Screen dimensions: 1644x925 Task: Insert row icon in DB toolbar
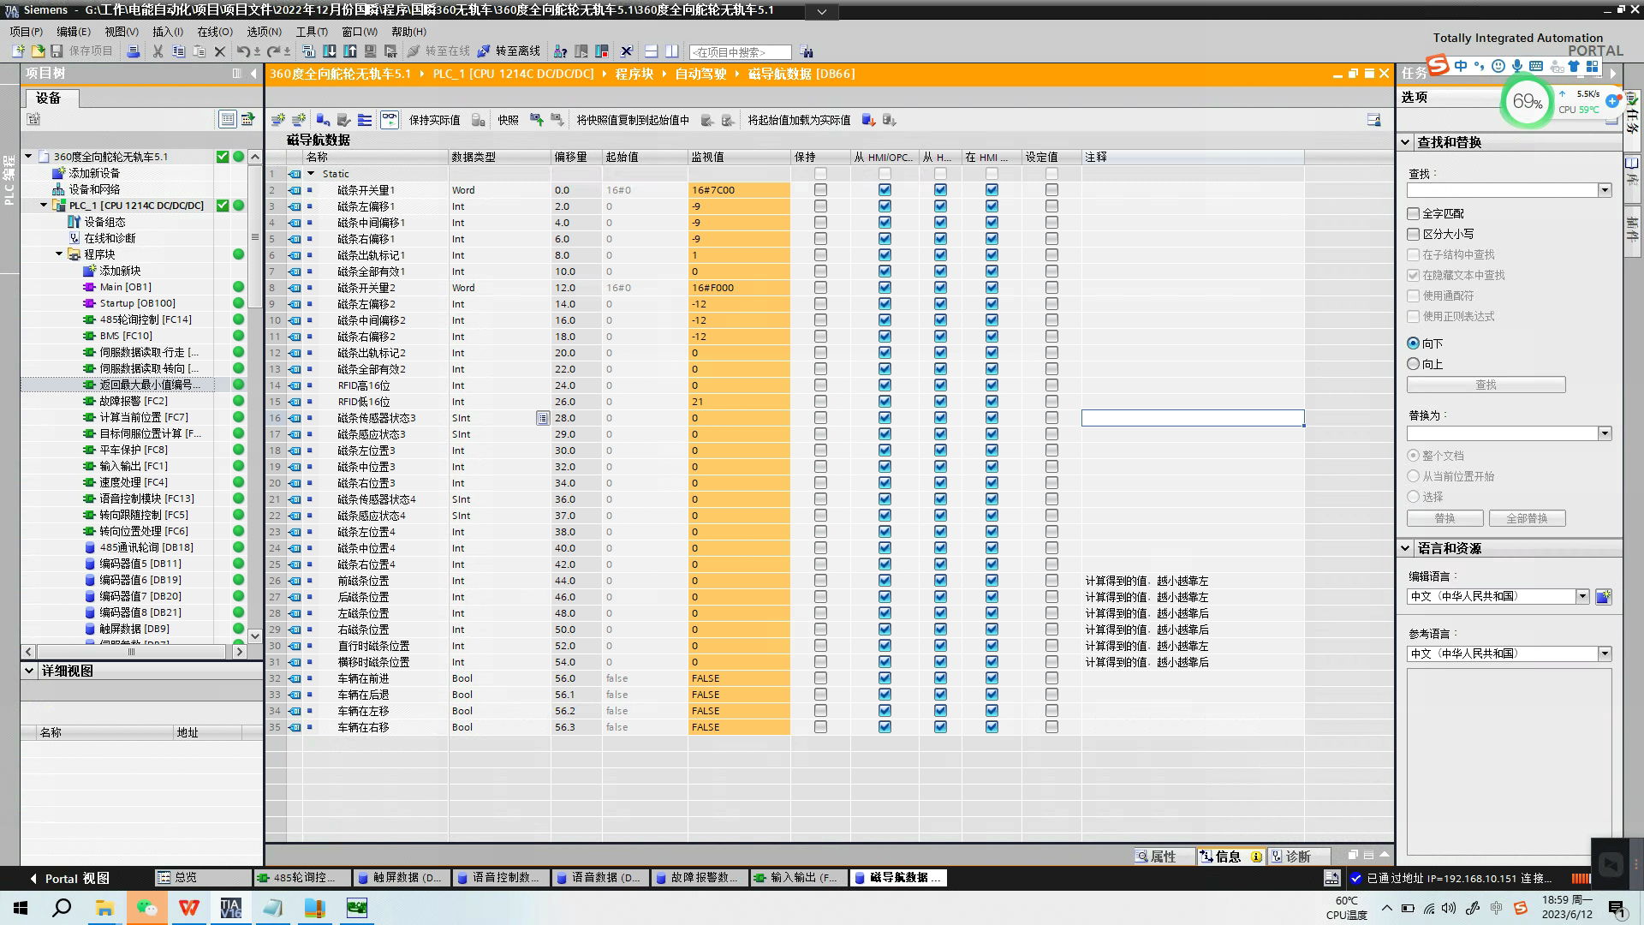point(278,120)
